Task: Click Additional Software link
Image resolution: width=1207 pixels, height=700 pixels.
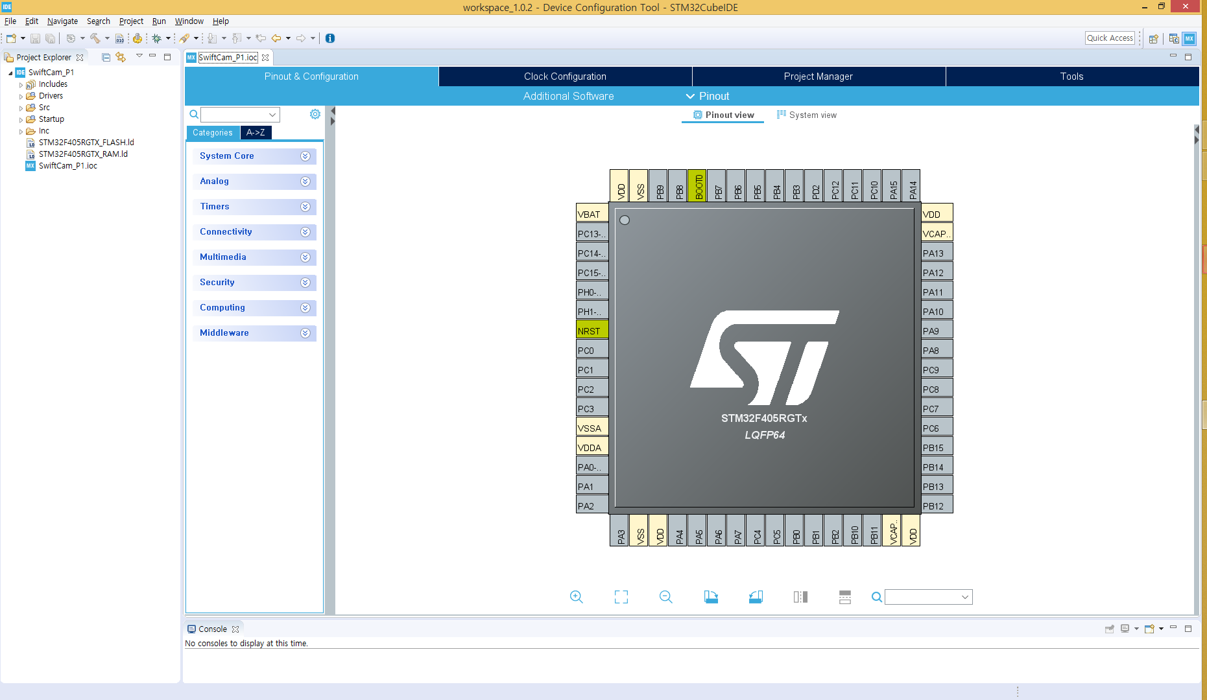Action: click(x=568, y=96)
